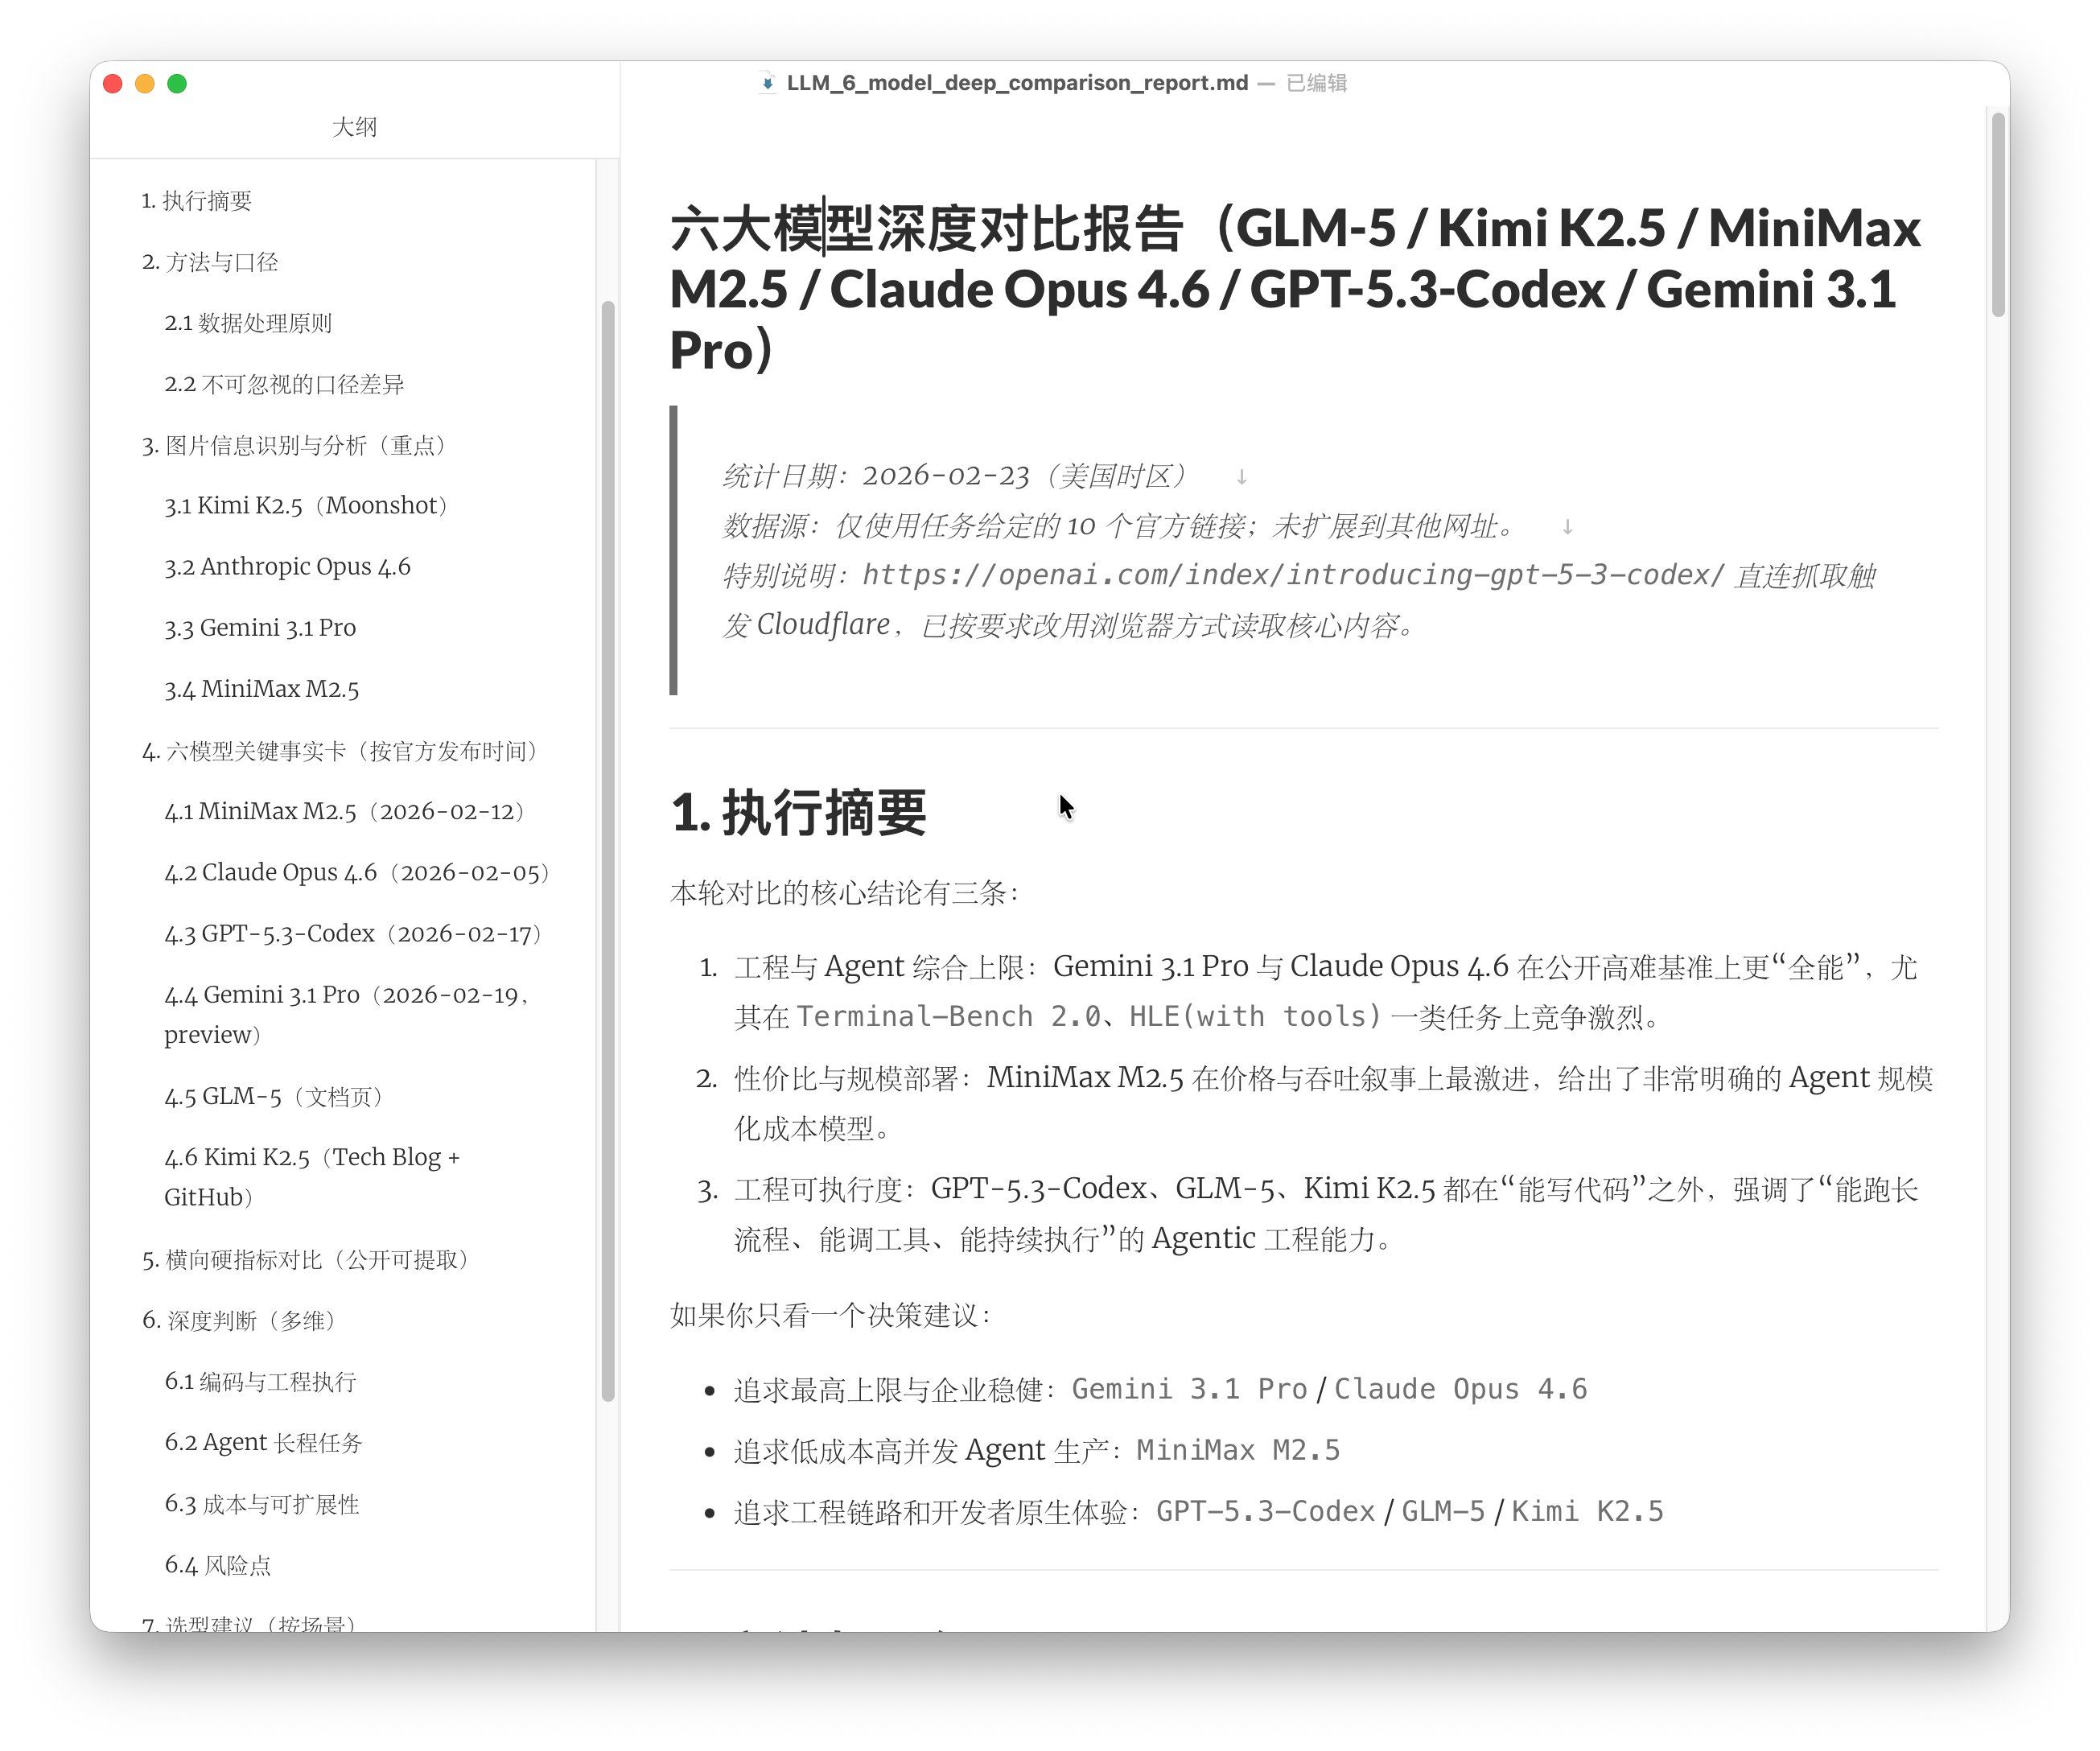The height and width of the screenshot is (1751, 2100).
Task: Click the 大纲 sidebar header
Action: tap(354, 127)
